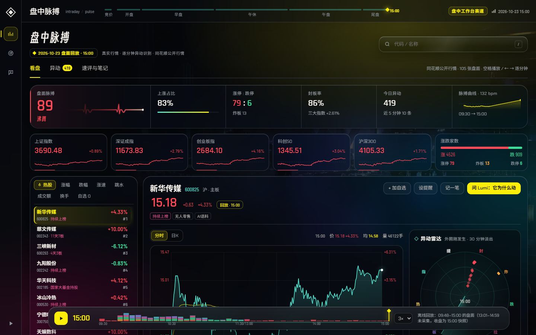Click the search magnifier icon
The width and height of the screenshot is (536, 335).
coord(387,44)
